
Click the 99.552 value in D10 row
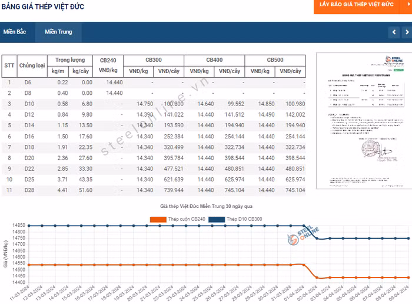(236, 104)
